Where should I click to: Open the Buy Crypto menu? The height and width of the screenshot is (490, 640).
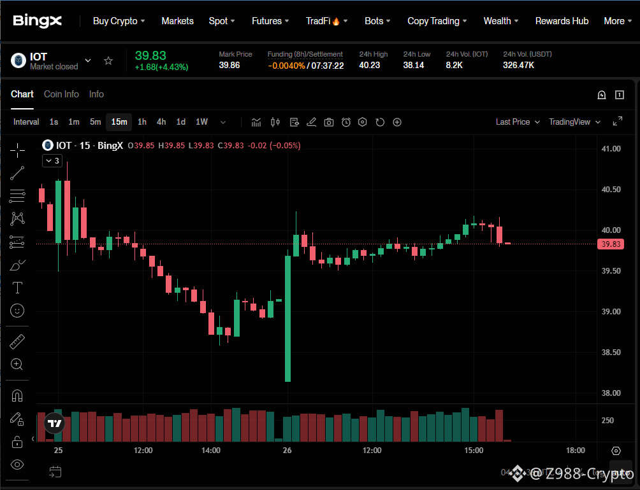pyautogui.click(x=119, y=21)
